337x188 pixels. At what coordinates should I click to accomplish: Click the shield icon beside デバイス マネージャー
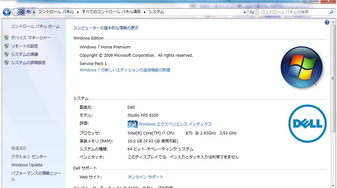click(x=7, y=38)
